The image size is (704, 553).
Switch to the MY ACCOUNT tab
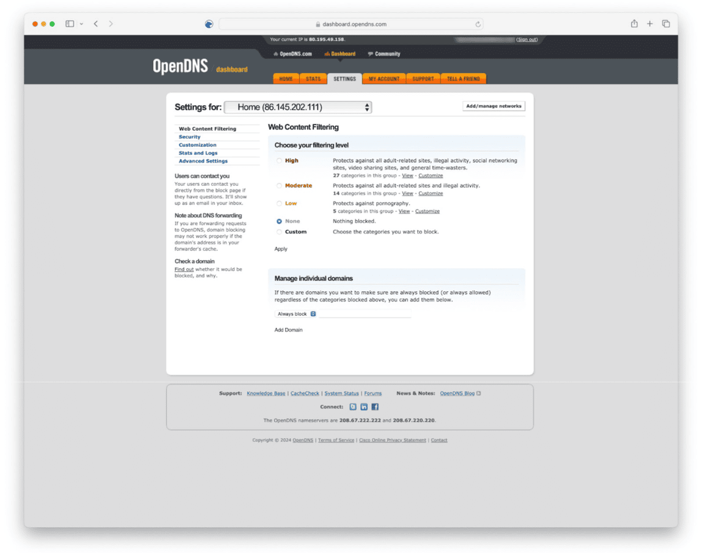(x=384, y=79)
